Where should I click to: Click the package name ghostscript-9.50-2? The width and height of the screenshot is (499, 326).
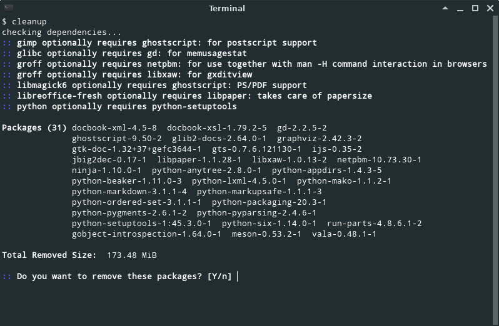pos(117,139)
